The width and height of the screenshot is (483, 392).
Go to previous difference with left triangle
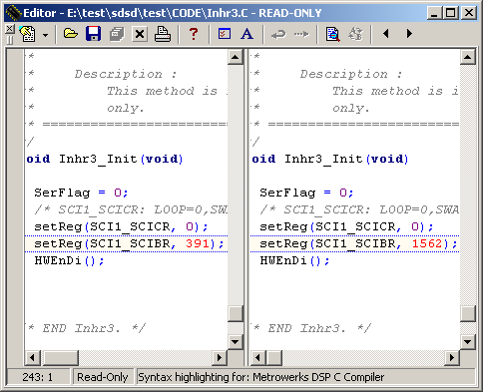(x=386, y=34)
